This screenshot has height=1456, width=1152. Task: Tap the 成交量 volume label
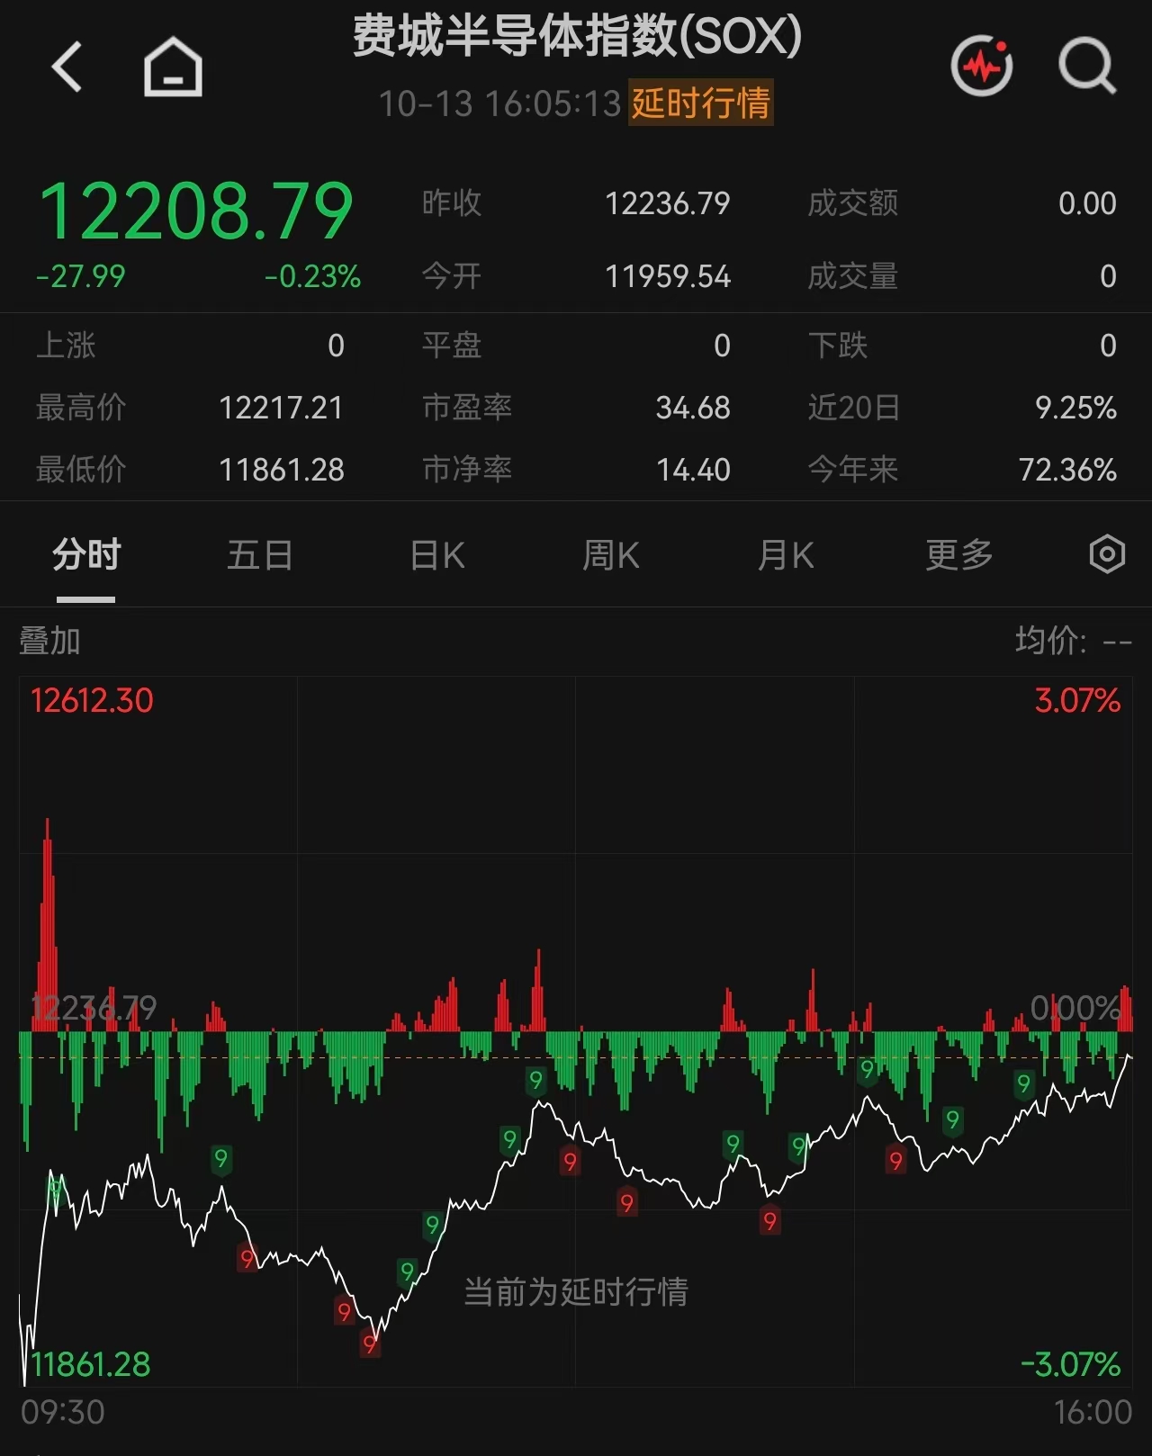[x=853, y=276]
